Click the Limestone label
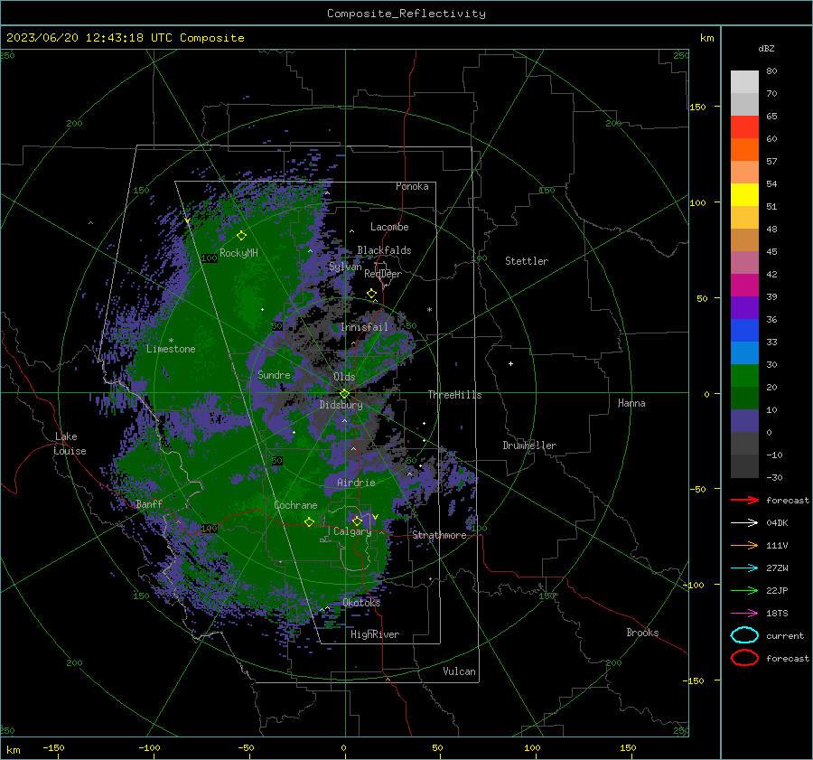The width and height of the screenshot is (813, 760). 171,349
